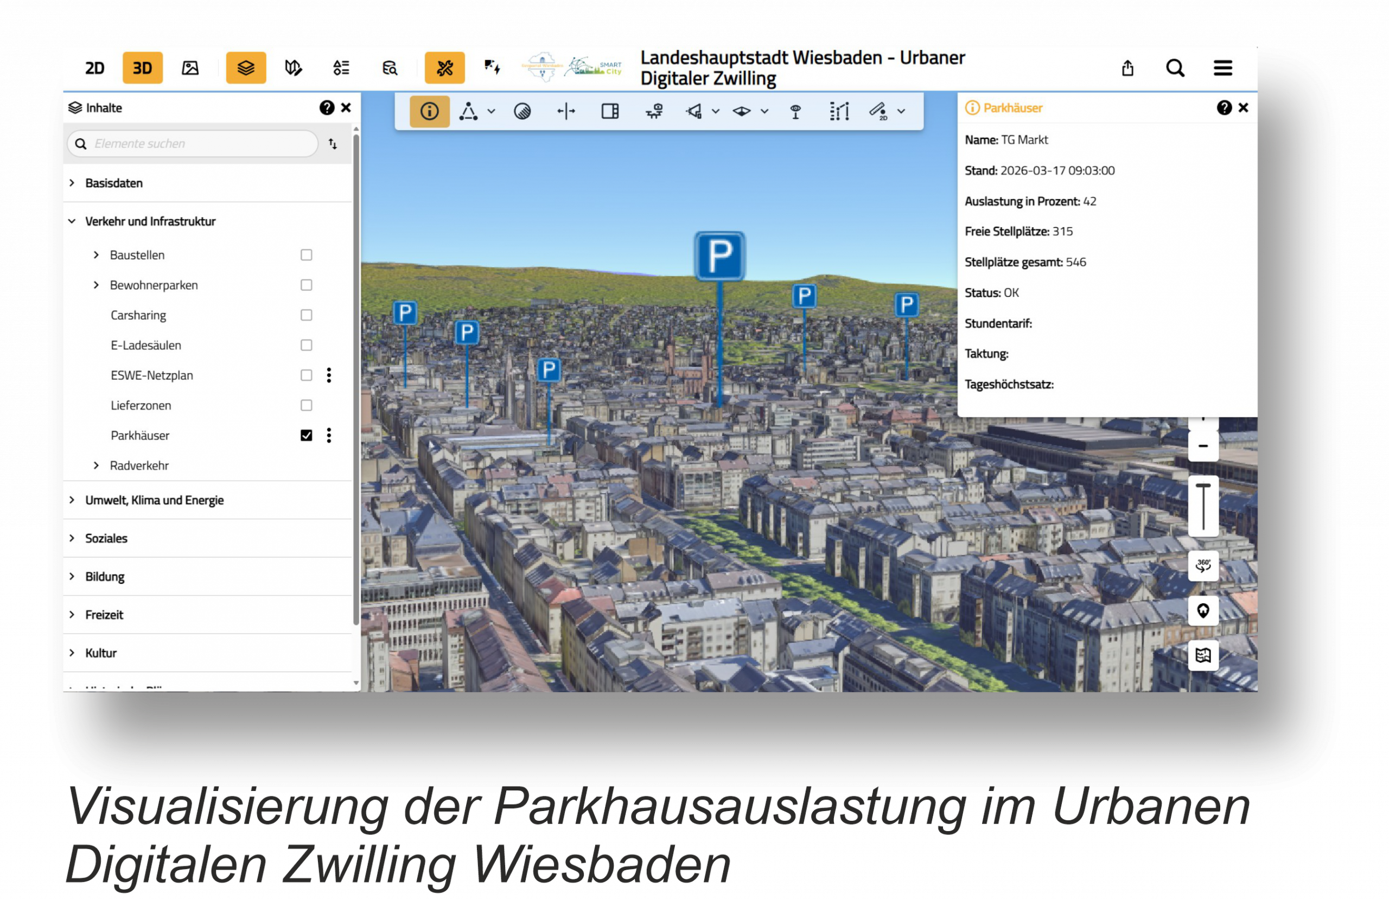Enable the E-Ladesäulen layer checkbox
This screenshot has height=900, width=1389.
(307, 345)
